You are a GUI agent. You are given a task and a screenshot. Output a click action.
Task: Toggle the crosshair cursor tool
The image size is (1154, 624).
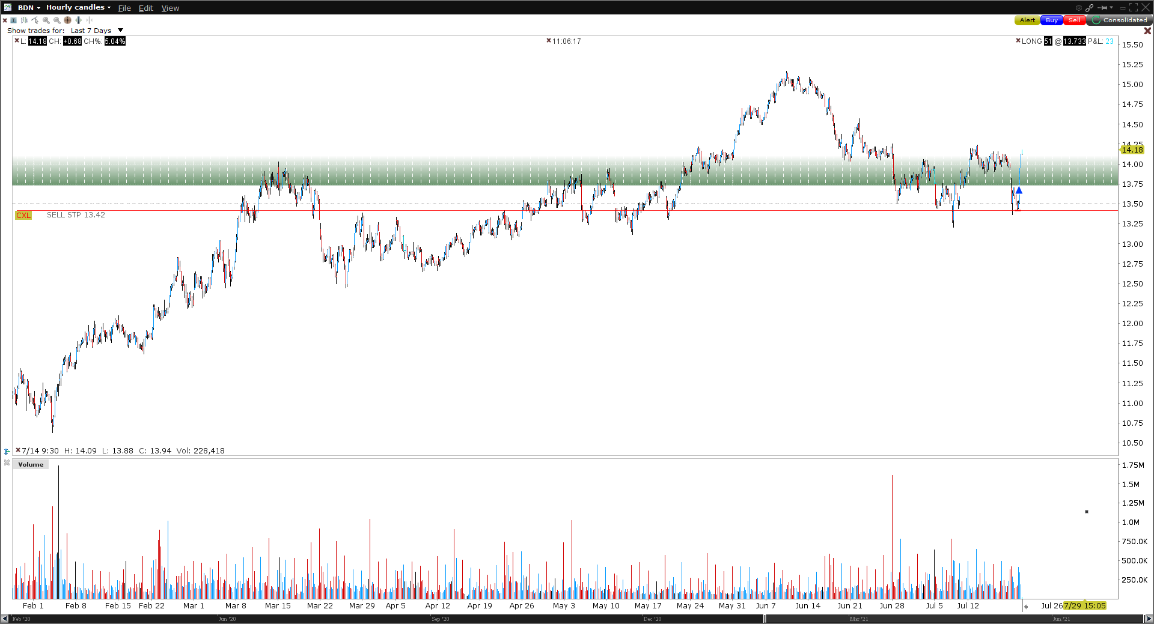point(68,20)
